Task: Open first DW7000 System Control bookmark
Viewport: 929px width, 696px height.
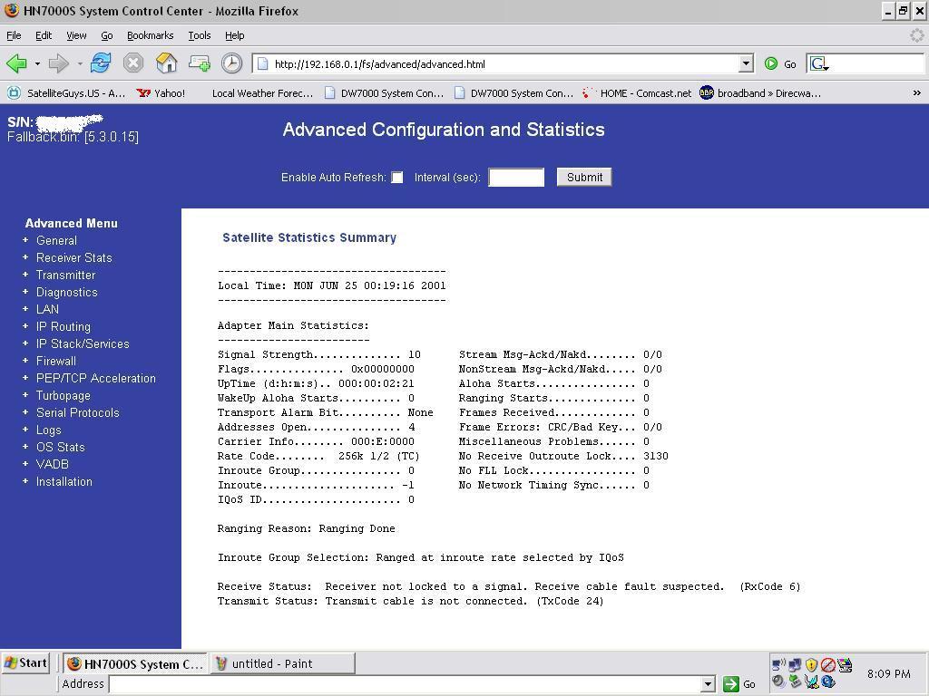Action: (x=384, y=93)
